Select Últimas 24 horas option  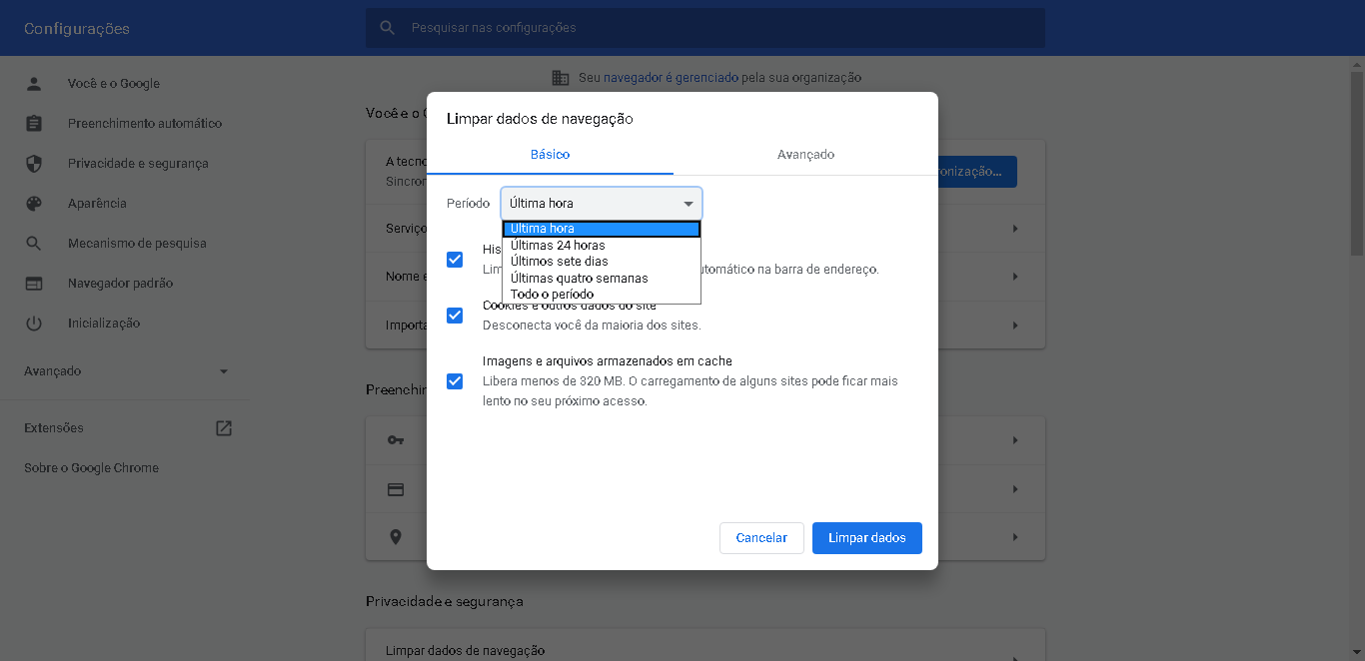pyautogui.click(x=558, y=246)
